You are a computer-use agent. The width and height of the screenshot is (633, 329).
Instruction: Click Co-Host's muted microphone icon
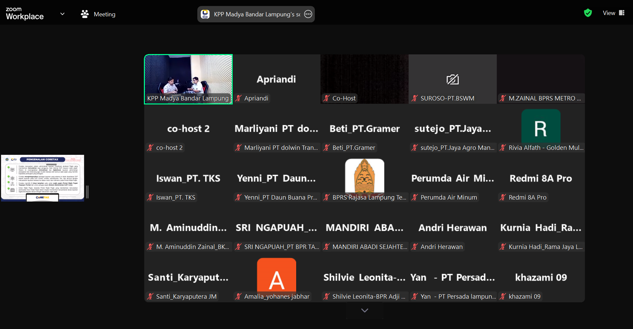[327, 98]
